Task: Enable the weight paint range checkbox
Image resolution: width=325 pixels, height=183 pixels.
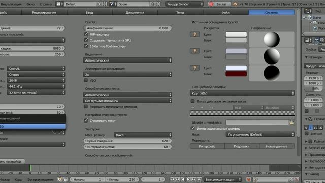Action: point(192,101)
